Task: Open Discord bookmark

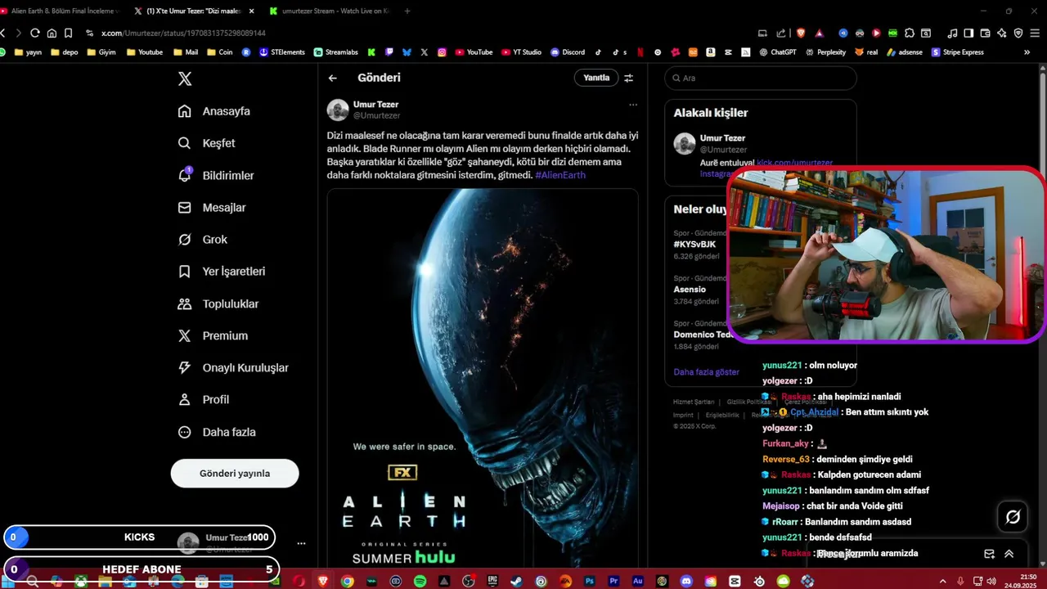Action: click(x=568, y=52)
